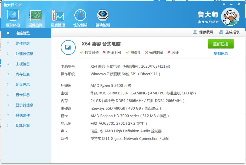Select 电脑概览 in the sidebar

pos(26,33)
